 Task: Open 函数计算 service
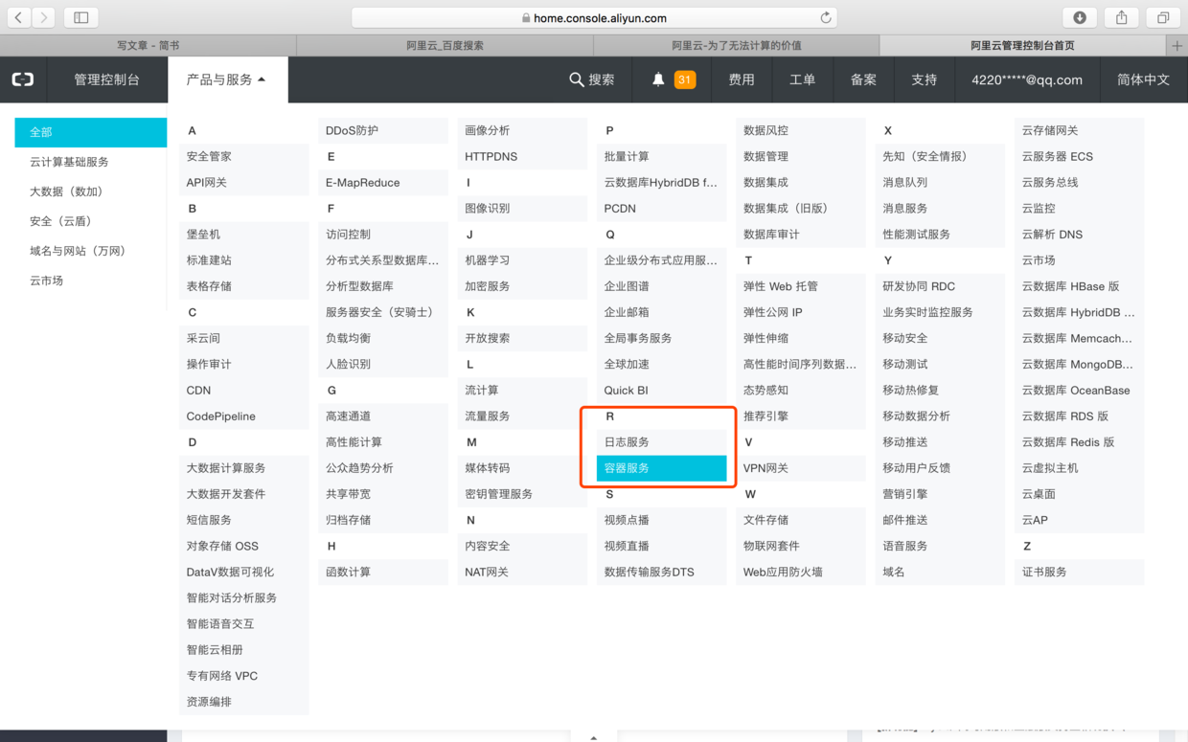pyautogui.click(x=383, y=572)
